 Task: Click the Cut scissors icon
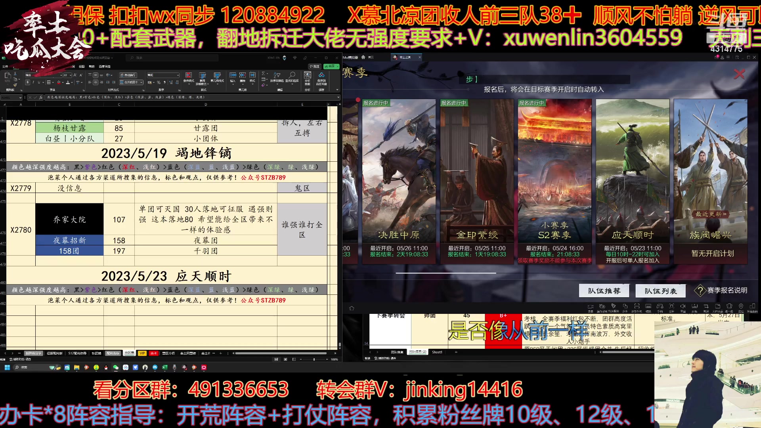pos(15,74)
